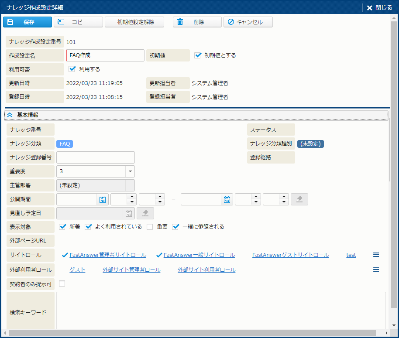Open the 主管部署 dropdown
Image resolution: width=399 pixels, height=338 pixels.
tap(130, 185)
